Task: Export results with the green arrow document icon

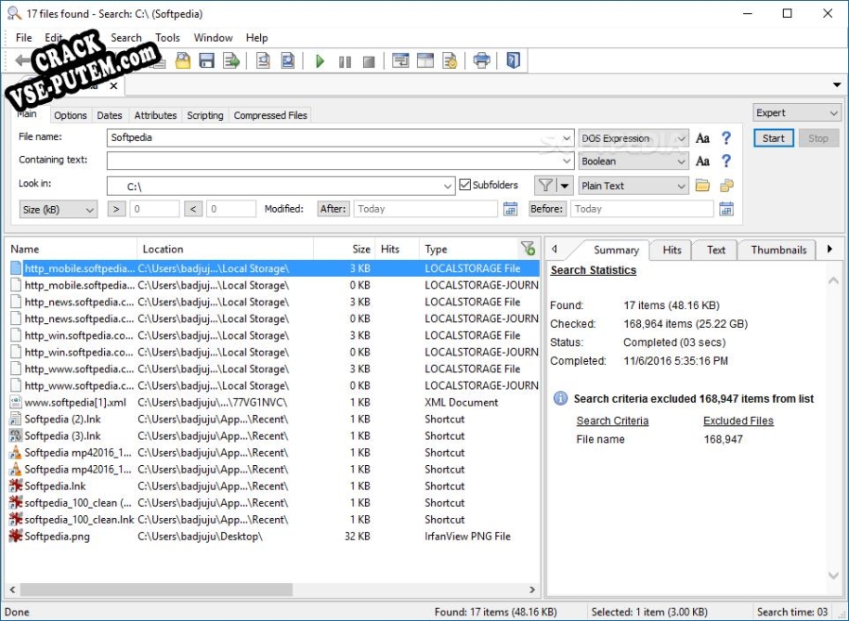Action: point(231,60)
